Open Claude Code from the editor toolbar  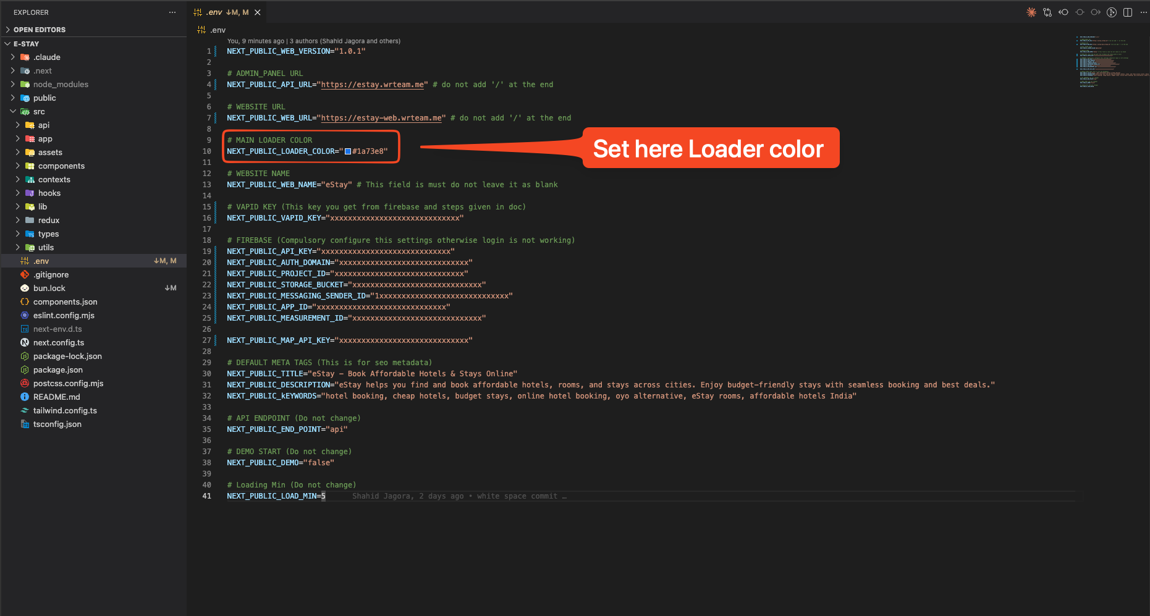pyautogui.click(x=1031, y=12)
